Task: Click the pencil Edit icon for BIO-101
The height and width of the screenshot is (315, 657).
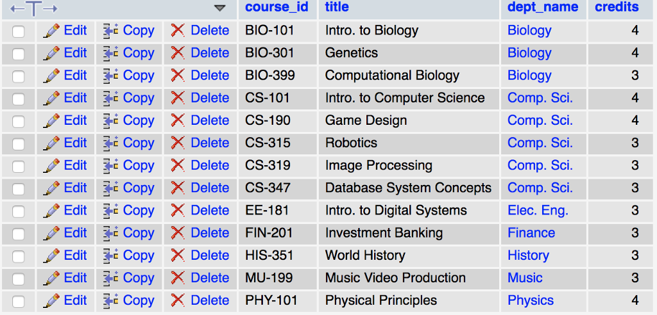Action: [x=51, y=31]
